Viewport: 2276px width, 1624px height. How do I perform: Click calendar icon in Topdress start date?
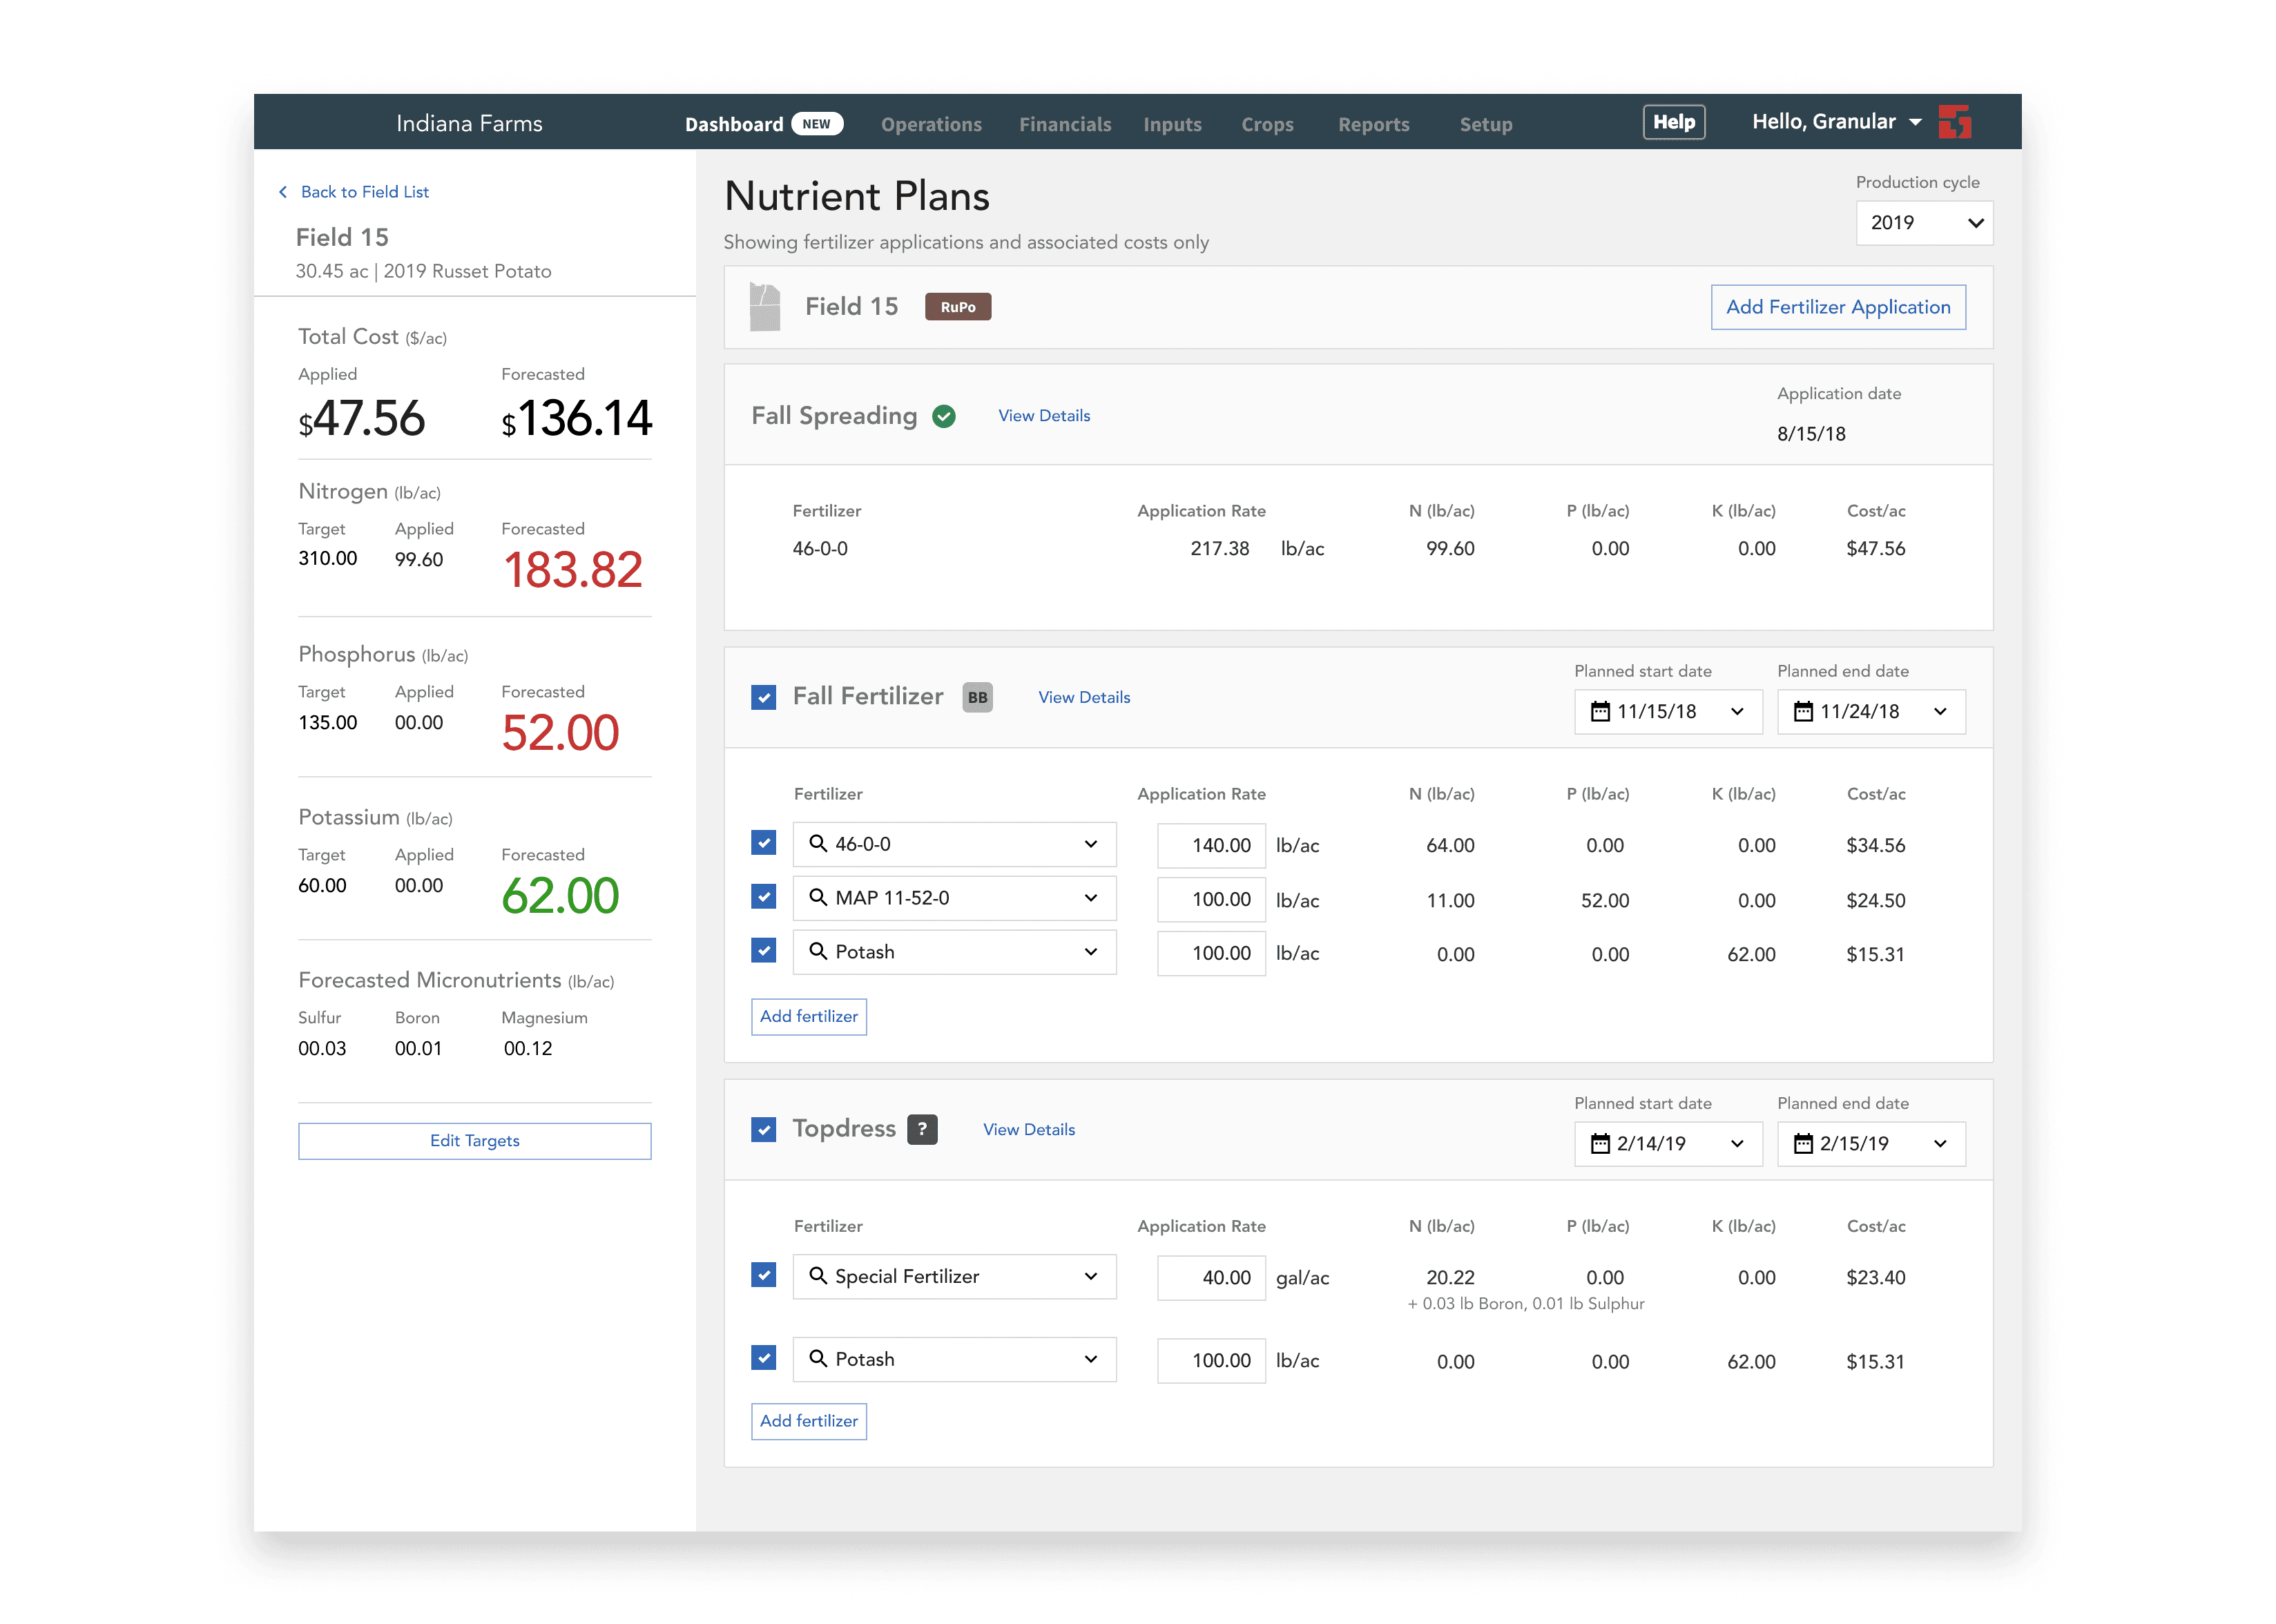(1600, 1143)
